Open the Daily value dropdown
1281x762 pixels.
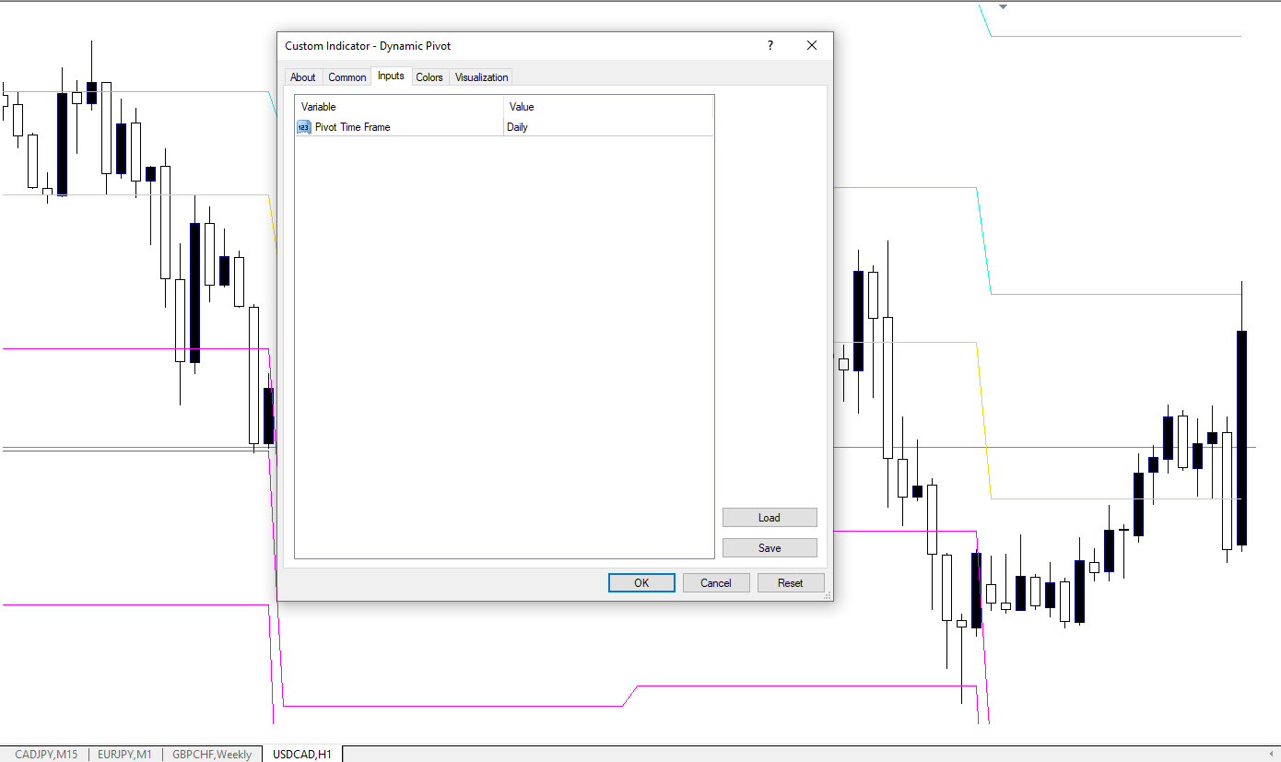[608, 127]
